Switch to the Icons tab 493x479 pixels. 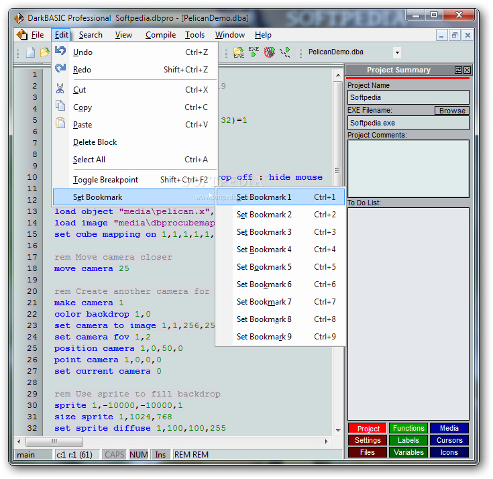tap(449, 452)
